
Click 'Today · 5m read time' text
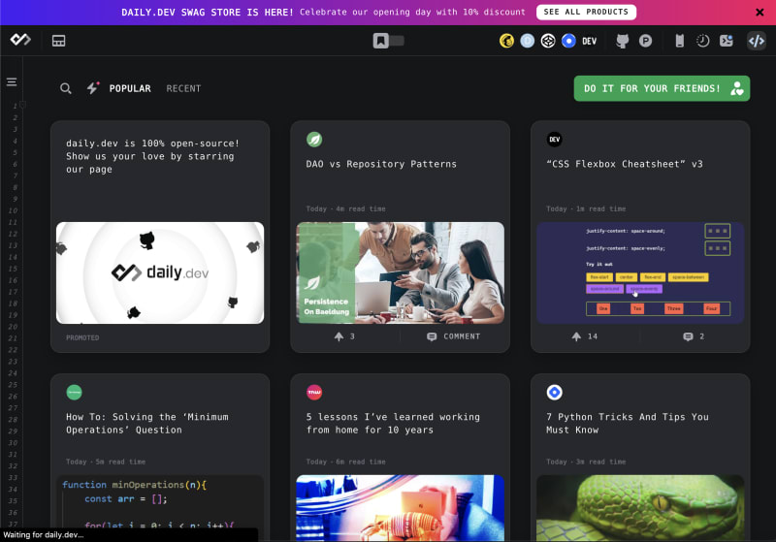pyautogui.click(x=106, y=462)
